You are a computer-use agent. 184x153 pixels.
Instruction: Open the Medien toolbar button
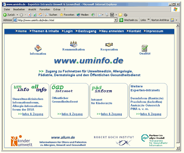[83, 15]
